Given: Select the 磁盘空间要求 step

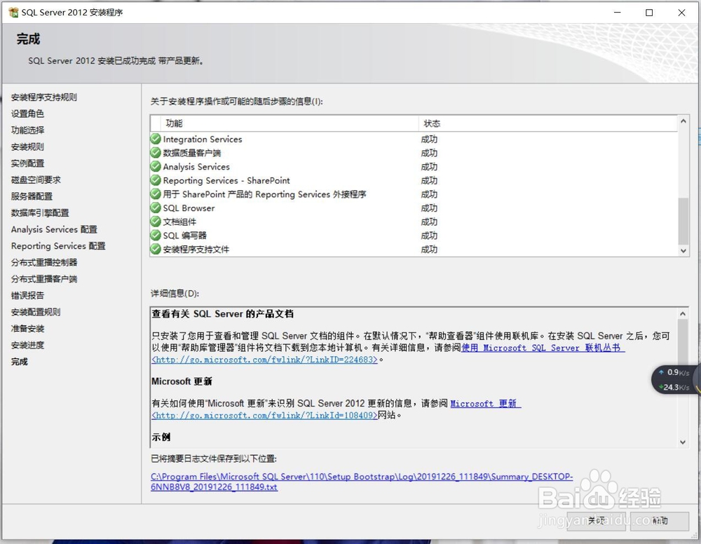Looking at the screenshot, I should pyautogui.click(x=36, y=179).
